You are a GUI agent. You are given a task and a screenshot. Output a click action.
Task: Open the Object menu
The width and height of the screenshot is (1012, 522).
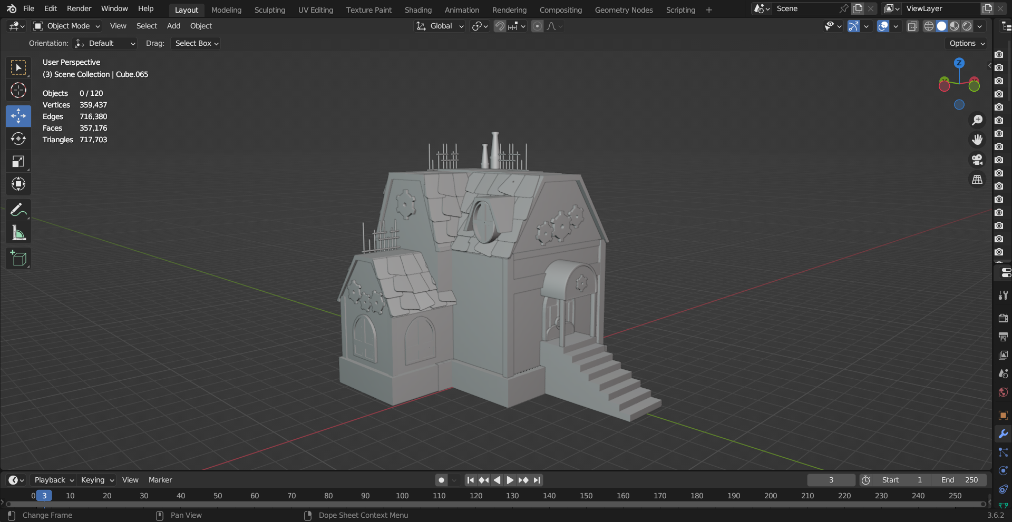coord(201,26)
